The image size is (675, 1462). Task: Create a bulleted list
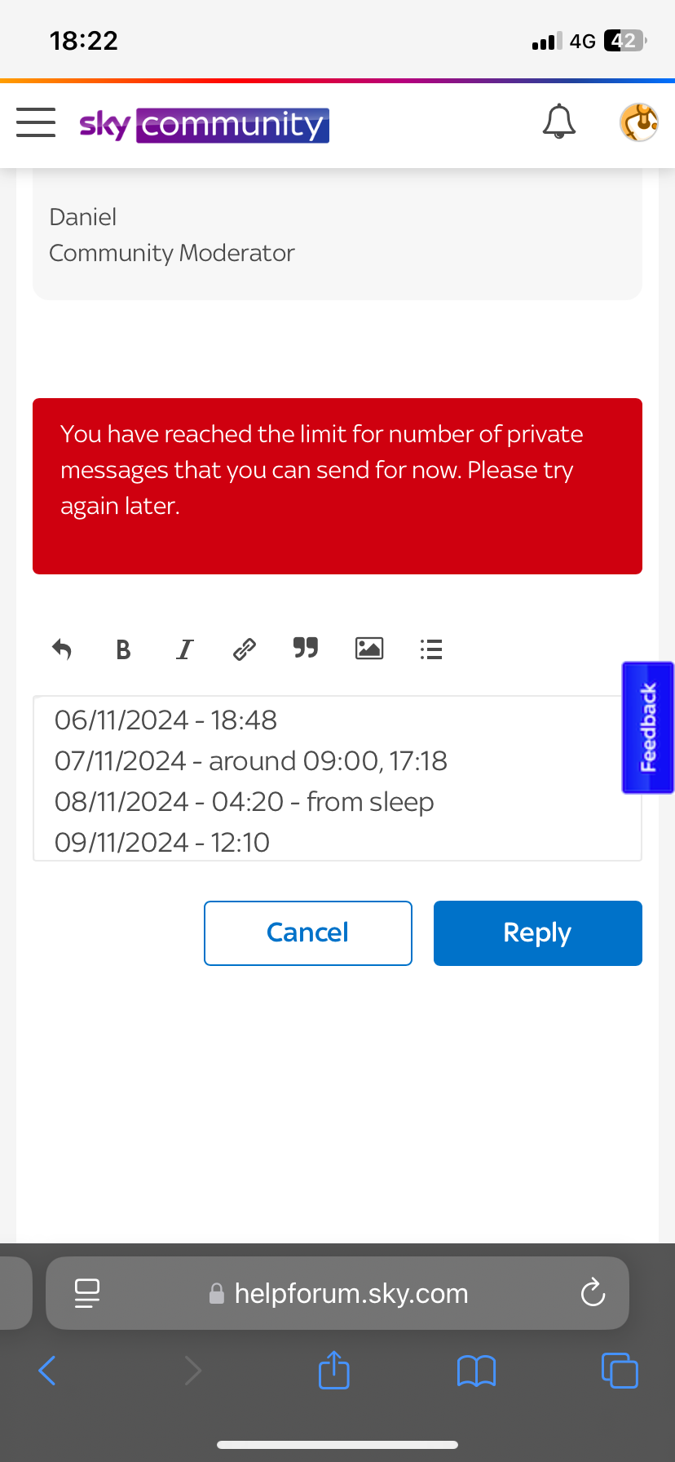click(430, 649)
